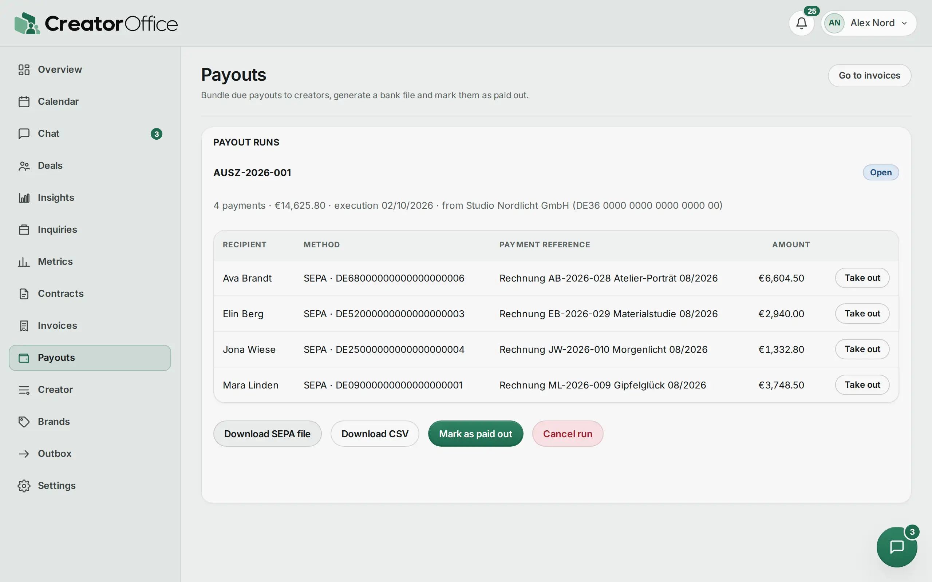932x582 pixels.
Task: Click IBAN DE25000000000000000004
Action: point(400,350)
